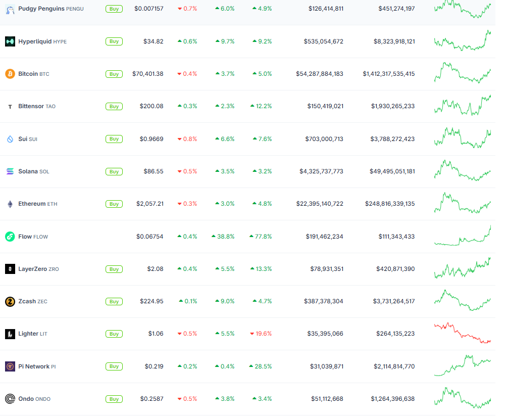Click Buy for Zcash
This screenshot has width=506, height=417.
(114, 301)
